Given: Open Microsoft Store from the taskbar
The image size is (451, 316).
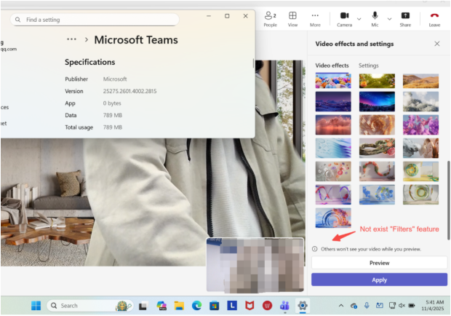Looking at the screenshot, I should click(x=215, y=306).
